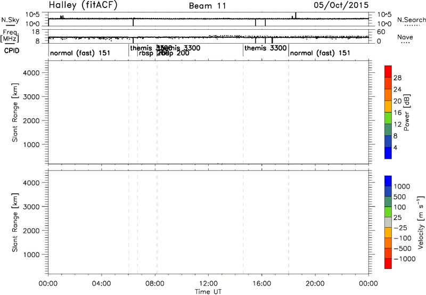This screenshot has width=426, height=295.
Task: Click the "Halley (fitACF)" plot title
Action: (83, 5)
